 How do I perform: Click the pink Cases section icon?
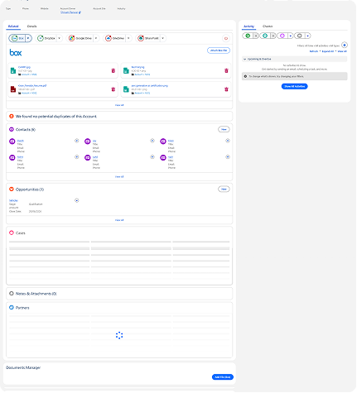(x=12, y=232)
